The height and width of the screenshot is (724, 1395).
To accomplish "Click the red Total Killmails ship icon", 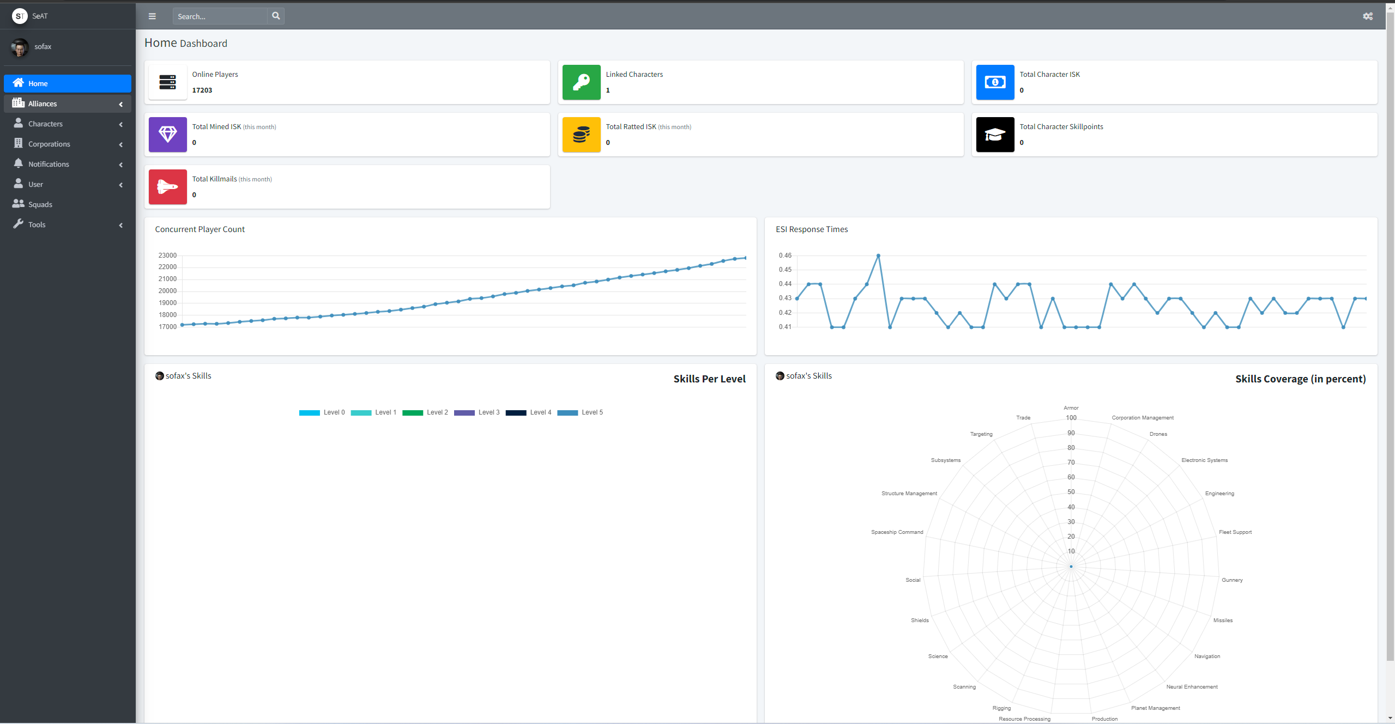I will tap(168, 187).
